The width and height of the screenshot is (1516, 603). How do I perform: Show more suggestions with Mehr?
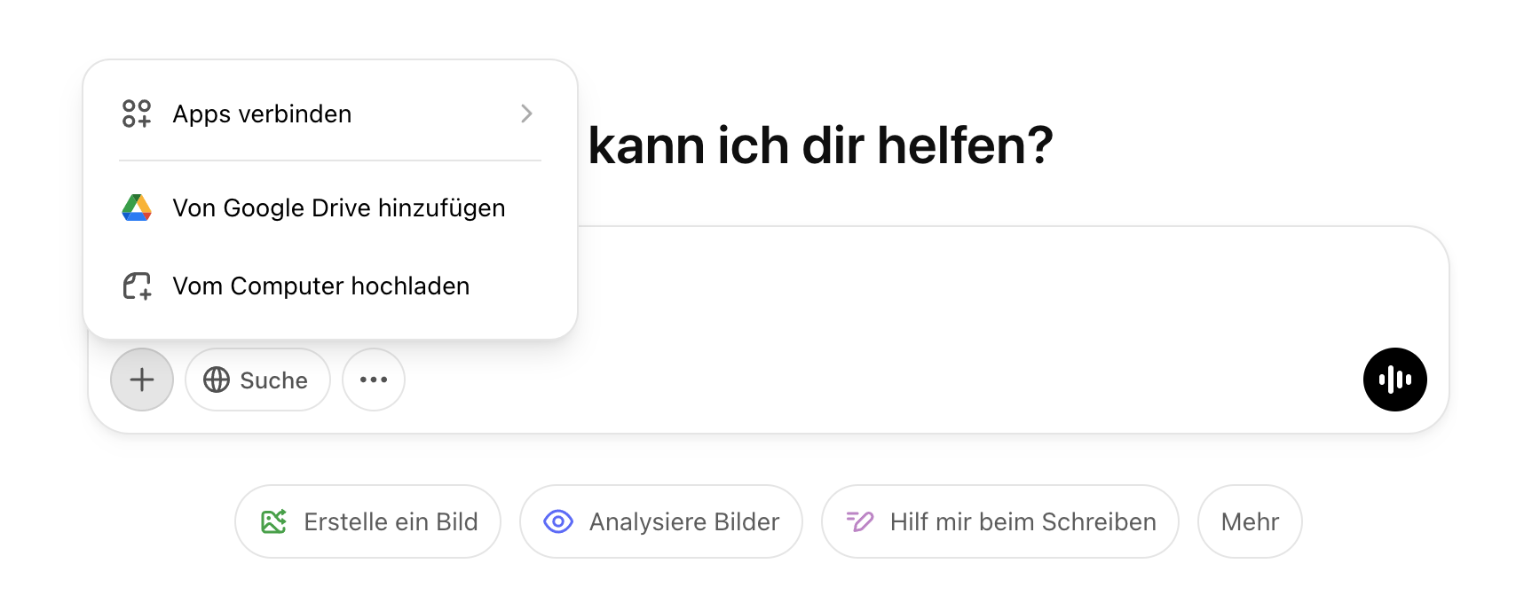point(1250,521)
